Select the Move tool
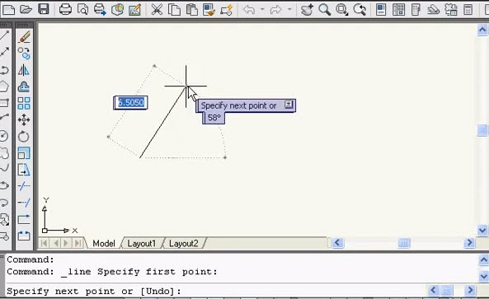 [x=24, y=119]
